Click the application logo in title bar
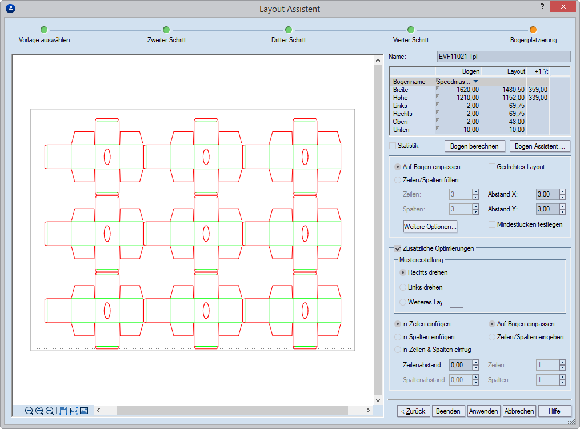Image resolution: width=580 pixels, height=429 pixels. (10, 8)
